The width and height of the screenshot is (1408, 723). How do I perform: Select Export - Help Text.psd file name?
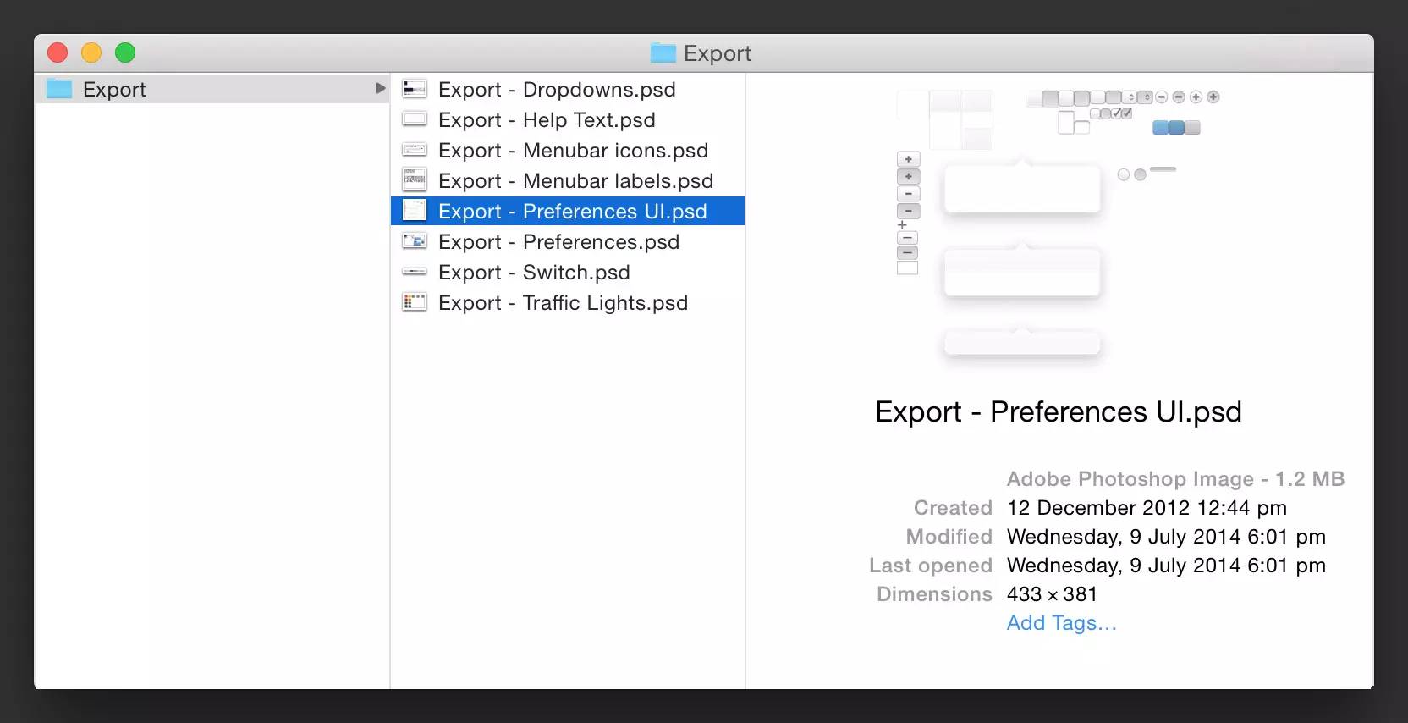tap(546, 120)
